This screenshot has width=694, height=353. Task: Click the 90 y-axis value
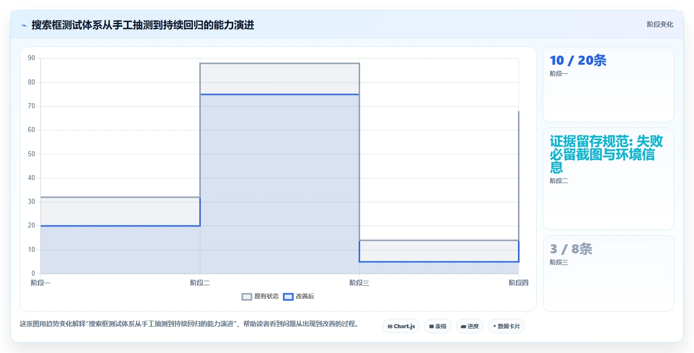pos(31,58)
